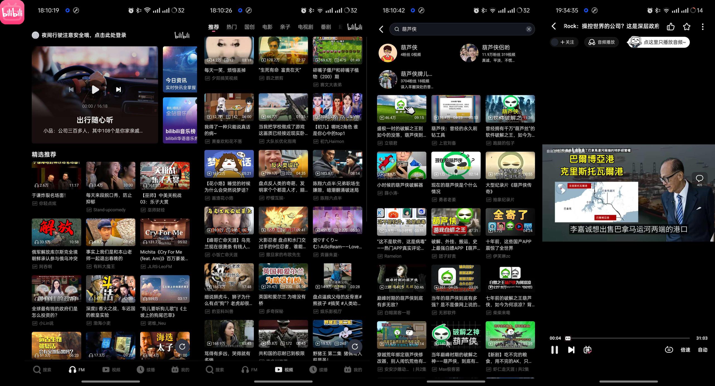
Task: Clear the 葫芦侠 search text
Action: tap(529, 29)
